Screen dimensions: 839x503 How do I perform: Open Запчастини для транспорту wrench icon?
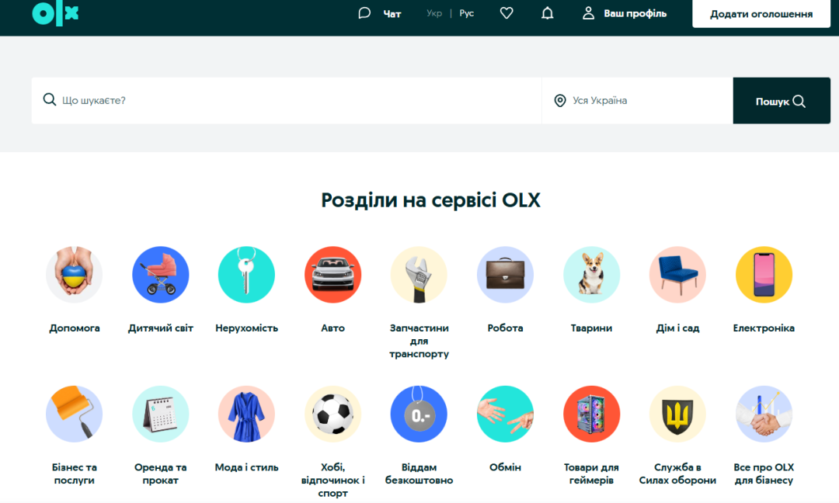coord(419,275)
